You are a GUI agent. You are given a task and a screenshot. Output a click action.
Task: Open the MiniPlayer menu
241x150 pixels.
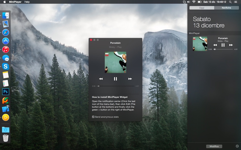pyautogui.click(x=15, y=2)
